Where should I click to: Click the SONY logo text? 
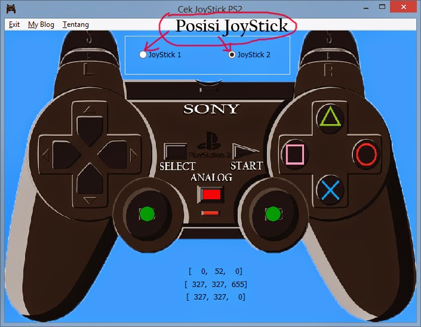[211, 109]
